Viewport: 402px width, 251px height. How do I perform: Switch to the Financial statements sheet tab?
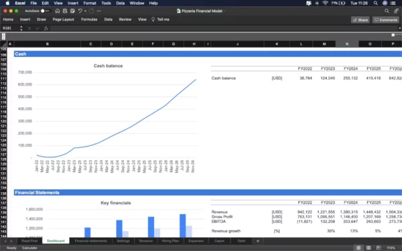pos(90,241)
